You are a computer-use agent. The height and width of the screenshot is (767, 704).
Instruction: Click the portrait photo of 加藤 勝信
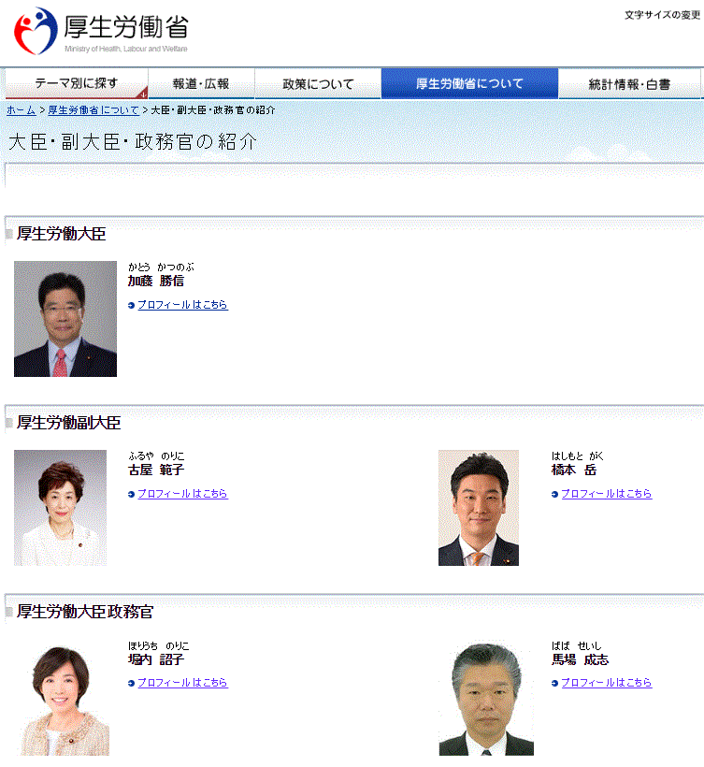pyautogui.click(x=65, y=319)
